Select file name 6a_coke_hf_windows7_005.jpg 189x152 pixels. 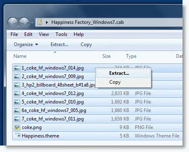[54, 110]
